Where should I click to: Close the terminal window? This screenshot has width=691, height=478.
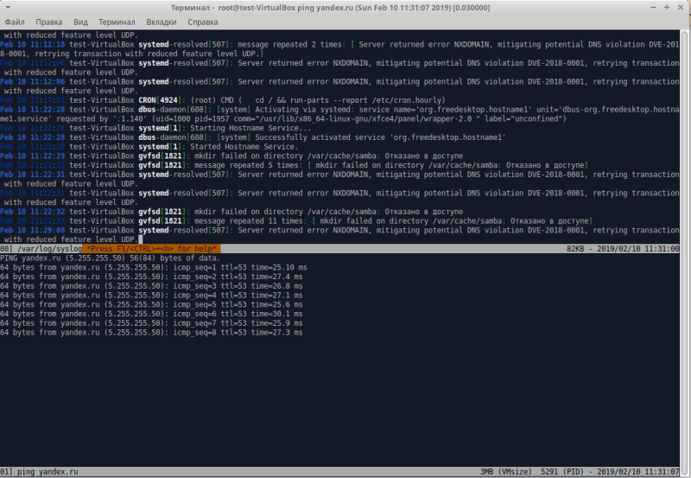tap(681, 6)
